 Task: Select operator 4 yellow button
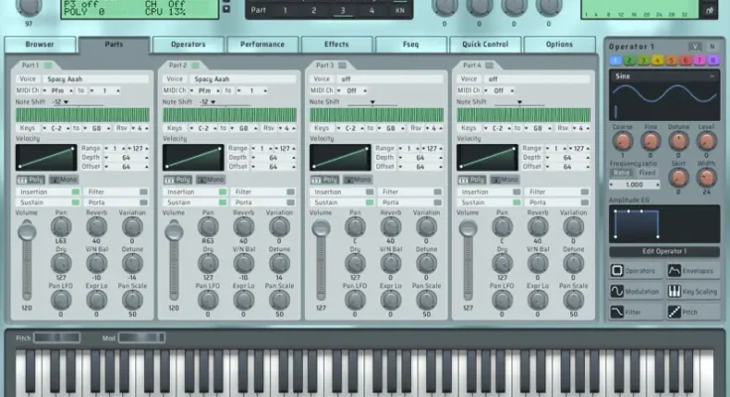coord(657,60)
